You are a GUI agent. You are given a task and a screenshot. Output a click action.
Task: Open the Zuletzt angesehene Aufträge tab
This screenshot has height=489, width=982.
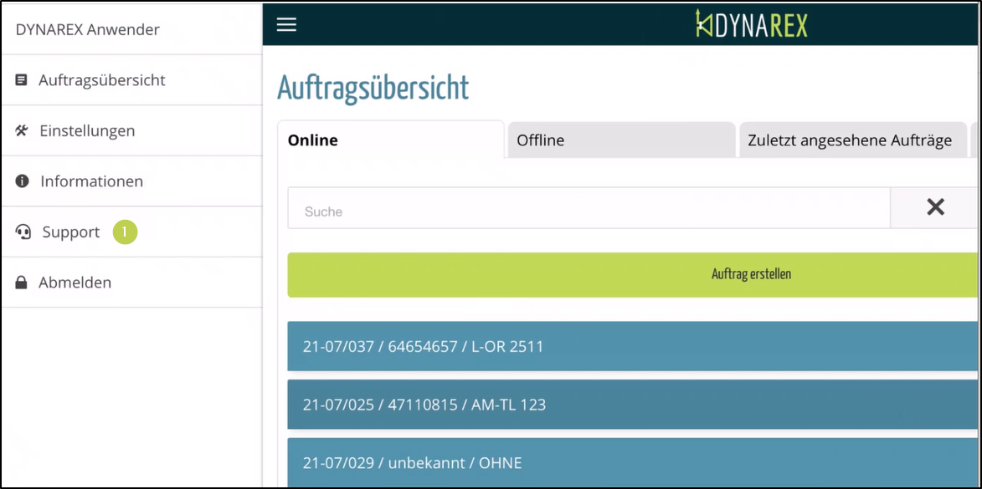click(849, 140)
